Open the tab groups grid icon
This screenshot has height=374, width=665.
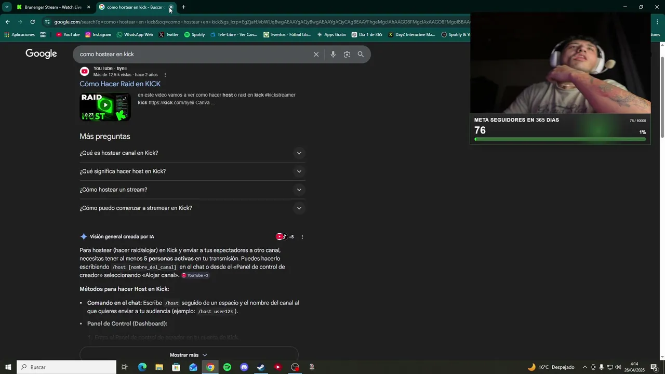(x=43, y=35)
